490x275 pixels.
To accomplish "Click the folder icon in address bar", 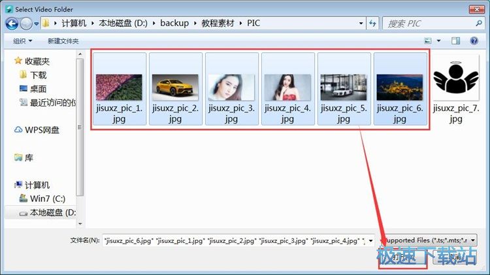I will (x=46, y=23).
